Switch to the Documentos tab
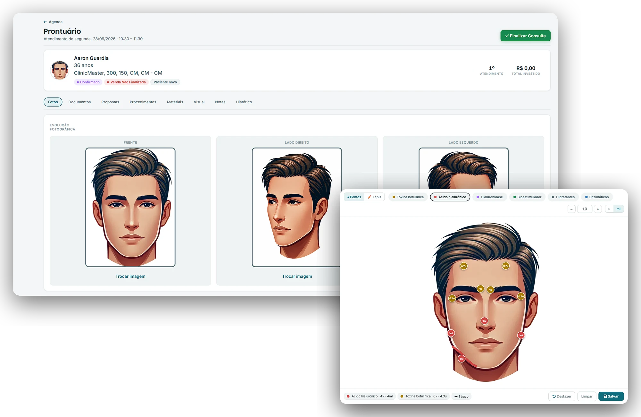641x417 pixels. [79, 102]
